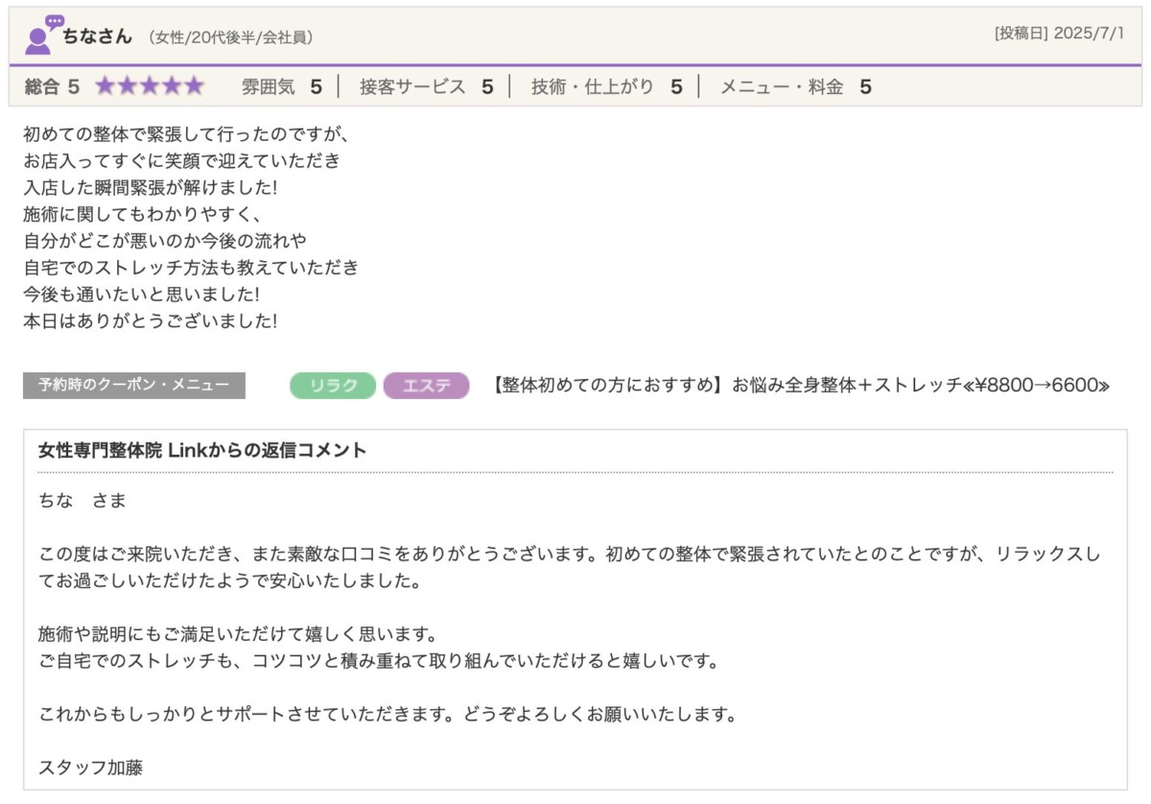Click the reviewer profile 女性/20代後半/会社員
Viewport: 1151px width, 804px height.
click(230, 37)
